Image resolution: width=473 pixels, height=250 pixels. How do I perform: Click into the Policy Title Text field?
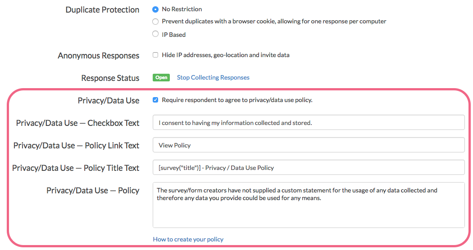308,168
